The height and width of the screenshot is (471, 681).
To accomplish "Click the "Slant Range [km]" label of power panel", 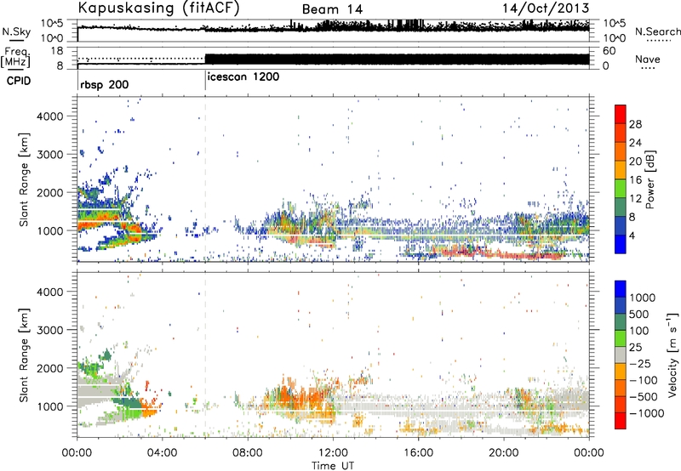I will click(x=24, y=179).
